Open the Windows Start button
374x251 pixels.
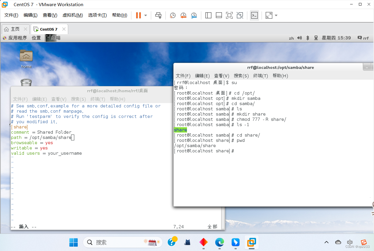[73, 242]
